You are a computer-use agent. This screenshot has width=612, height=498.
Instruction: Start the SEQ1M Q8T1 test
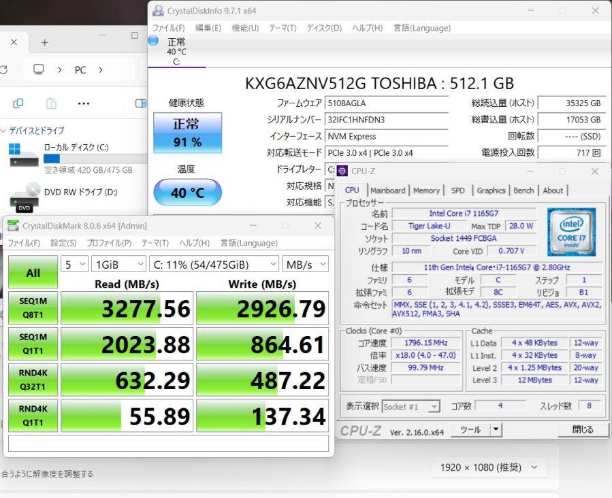(33, 308)
